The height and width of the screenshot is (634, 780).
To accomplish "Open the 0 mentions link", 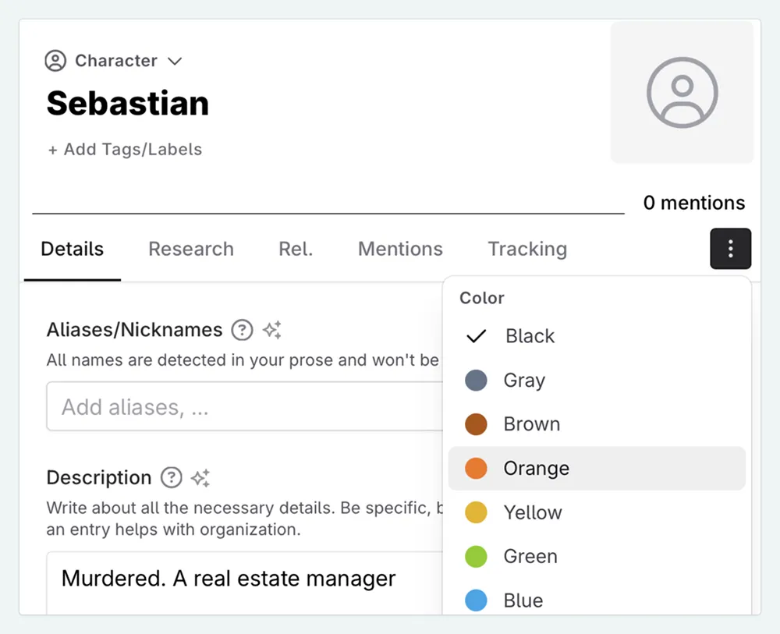I will point(693,202).
